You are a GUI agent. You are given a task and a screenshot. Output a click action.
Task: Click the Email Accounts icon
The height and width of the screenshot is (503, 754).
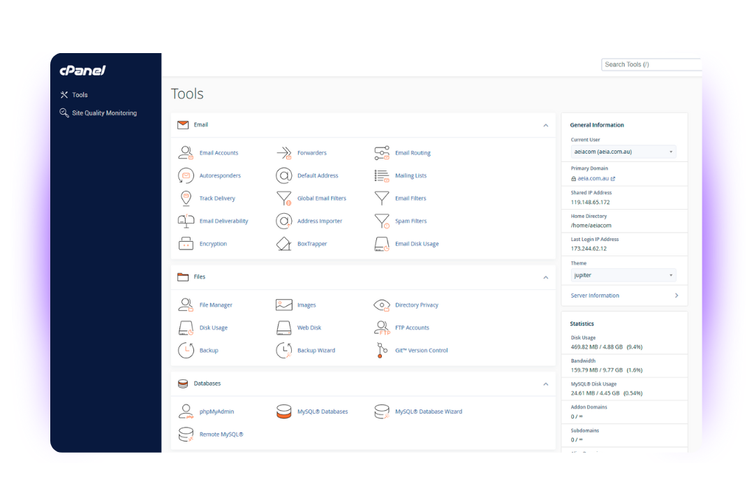click(186, 153)
